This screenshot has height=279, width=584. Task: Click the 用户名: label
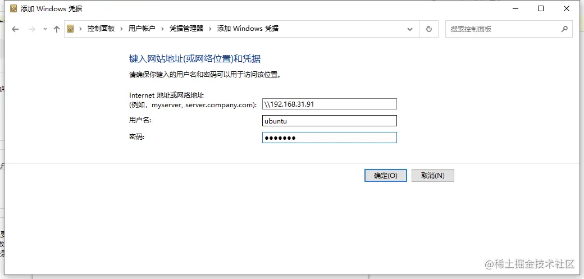pos(140,120)
